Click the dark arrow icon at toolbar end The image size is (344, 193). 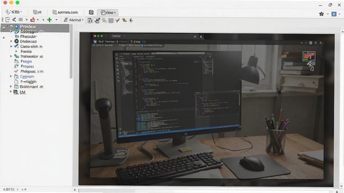(131, 20)
